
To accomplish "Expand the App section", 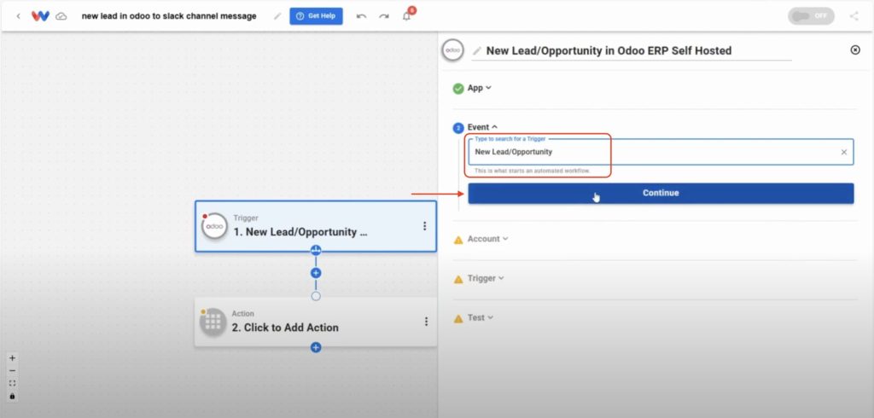I will 480,88.
